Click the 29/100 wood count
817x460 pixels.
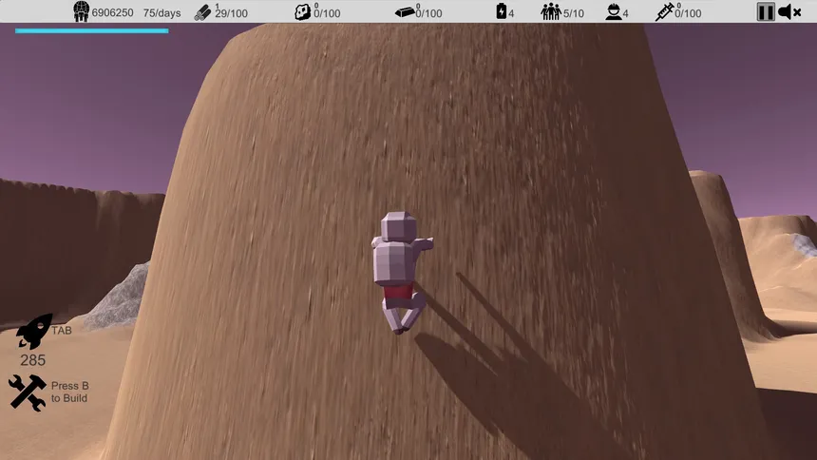(x=232, y=13)
